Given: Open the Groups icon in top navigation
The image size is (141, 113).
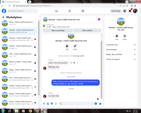Looking at the screenshot, I should pyautogui.click(x=83, y=11).
